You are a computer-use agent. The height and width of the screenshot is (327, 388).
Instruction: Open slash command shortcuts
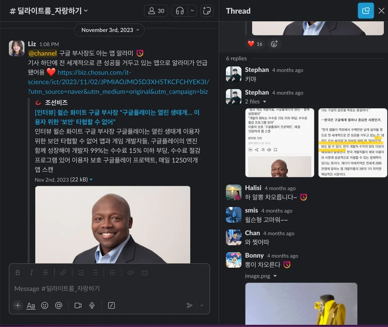pyautogui.click(x=112, y=305)
